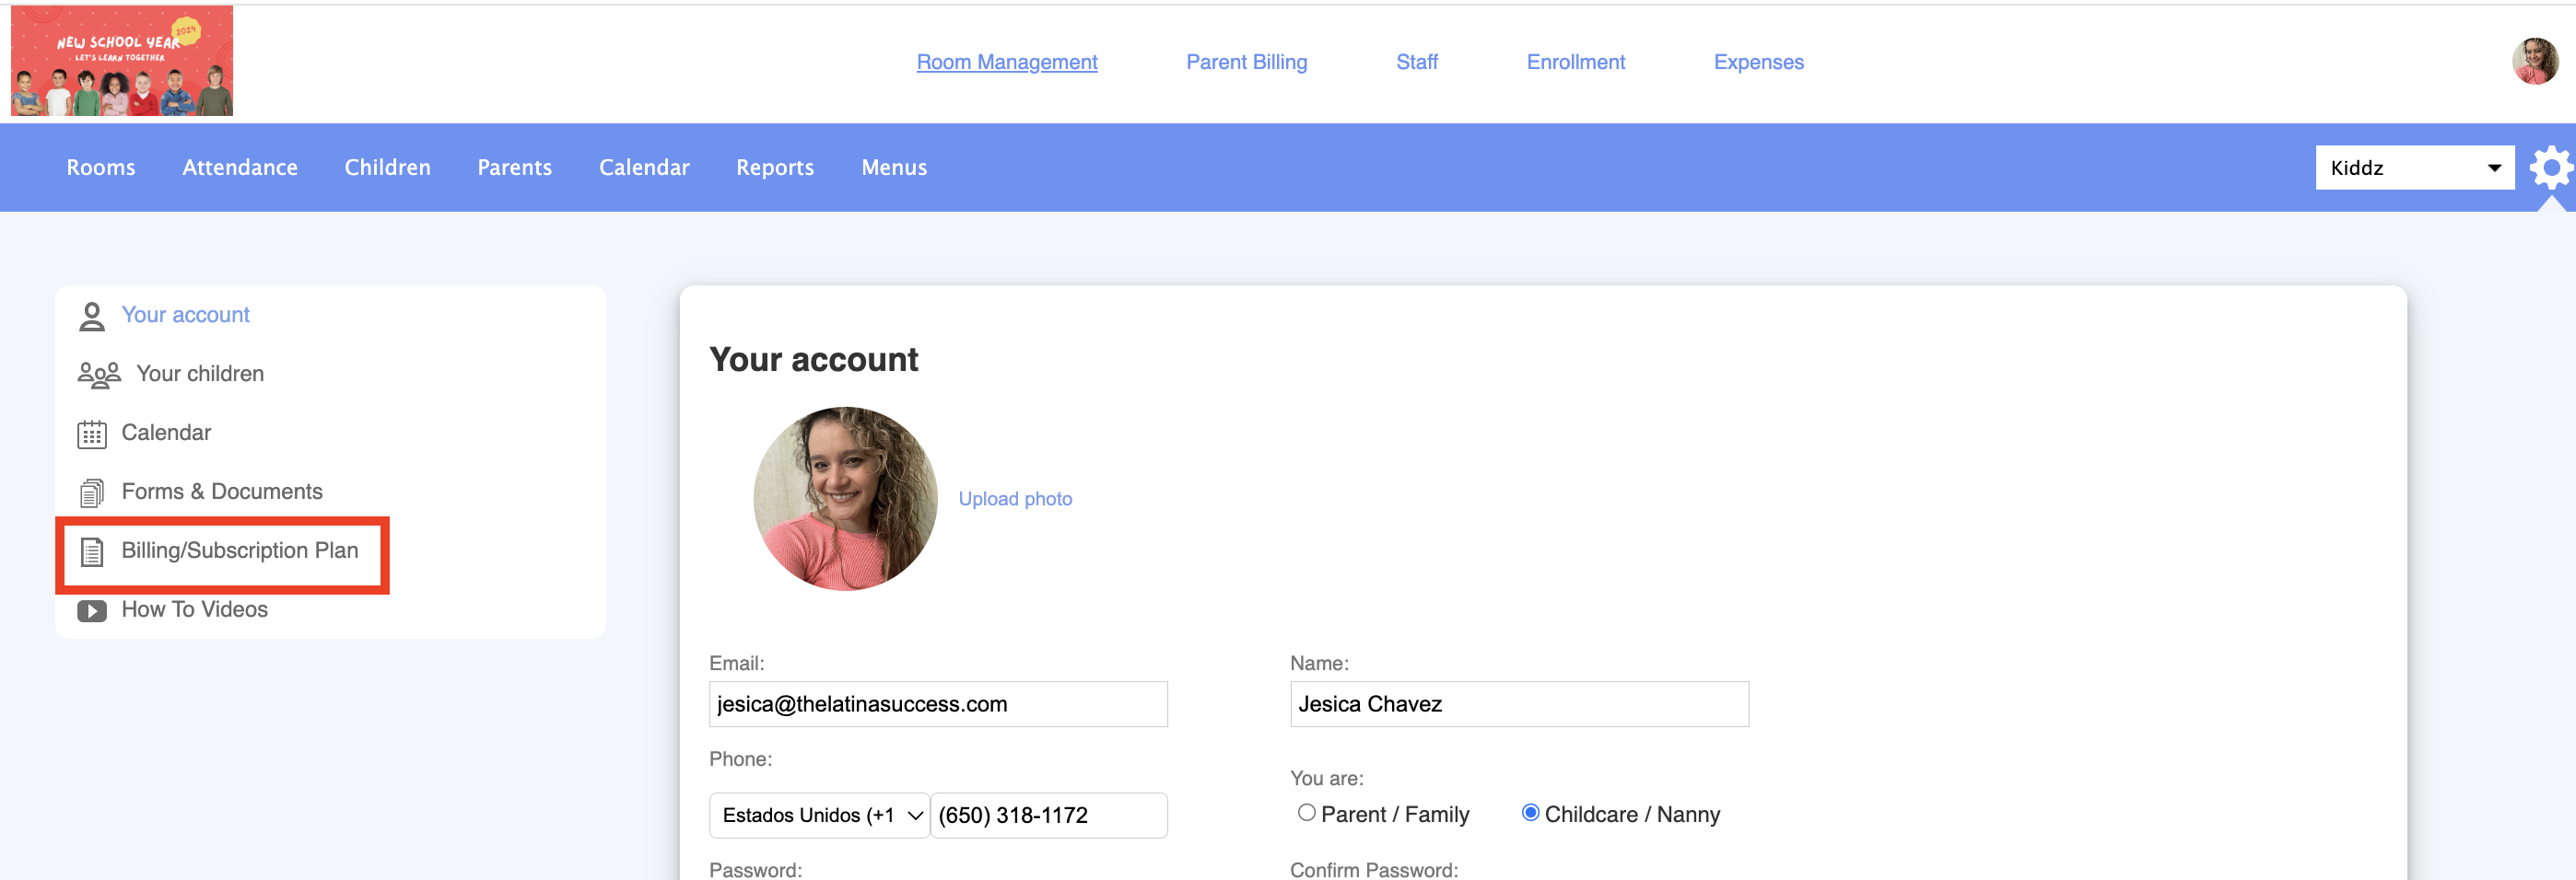This screenshot has width=2576, height=880.
Task: Open Calendar in the sidebar menu
Action: pyautogui.click(x=166, y=433)
